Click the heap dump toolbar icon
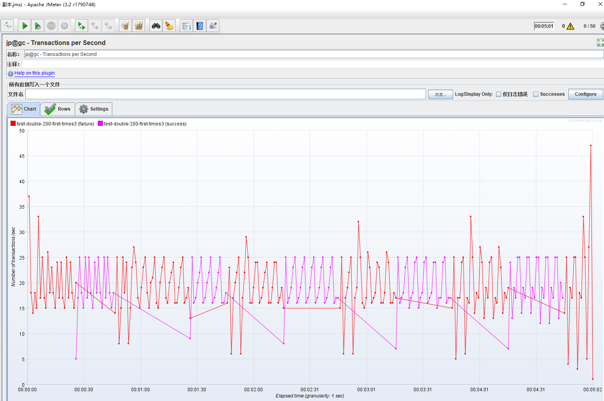 213,26
